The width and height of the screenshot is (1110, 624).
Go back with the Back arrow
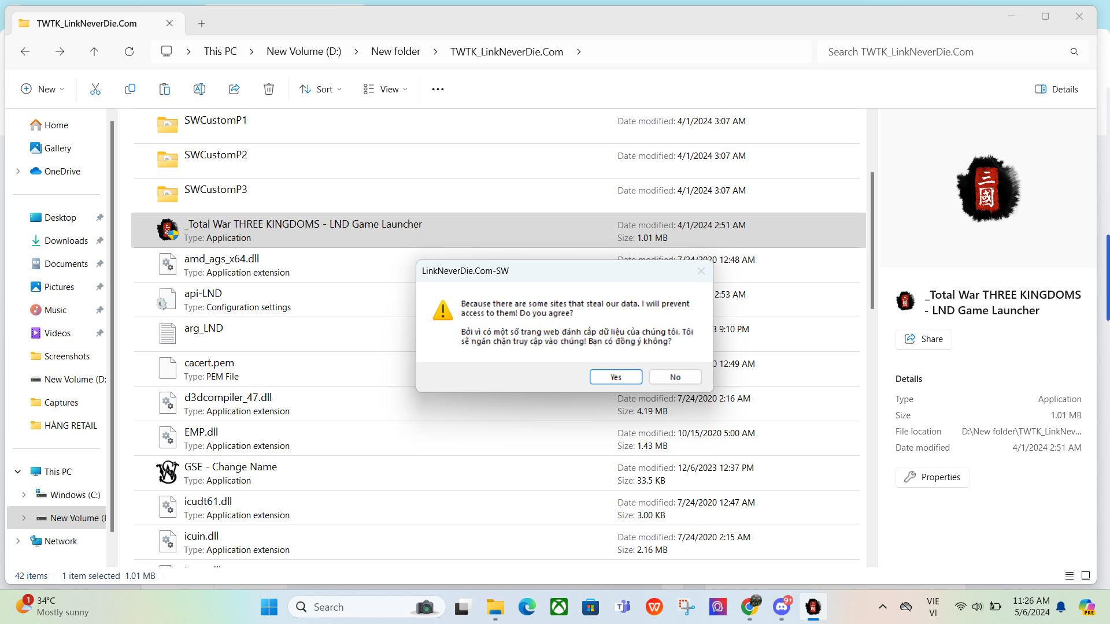tap(25, 51)
